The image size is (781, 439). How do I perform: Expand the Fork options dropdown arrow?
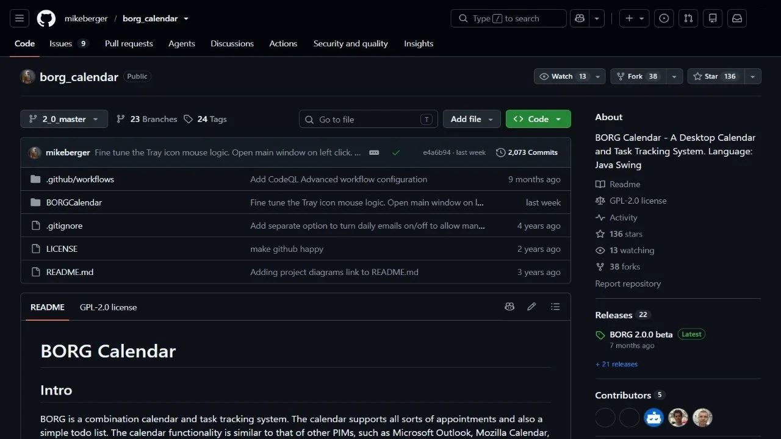point(674,76)
